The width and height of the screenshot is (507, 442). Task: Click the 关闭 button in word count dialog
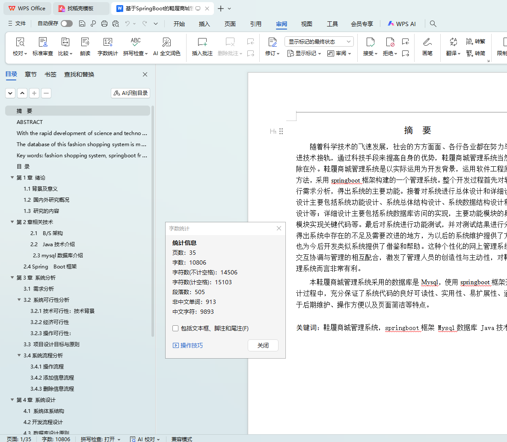point(263,345)
